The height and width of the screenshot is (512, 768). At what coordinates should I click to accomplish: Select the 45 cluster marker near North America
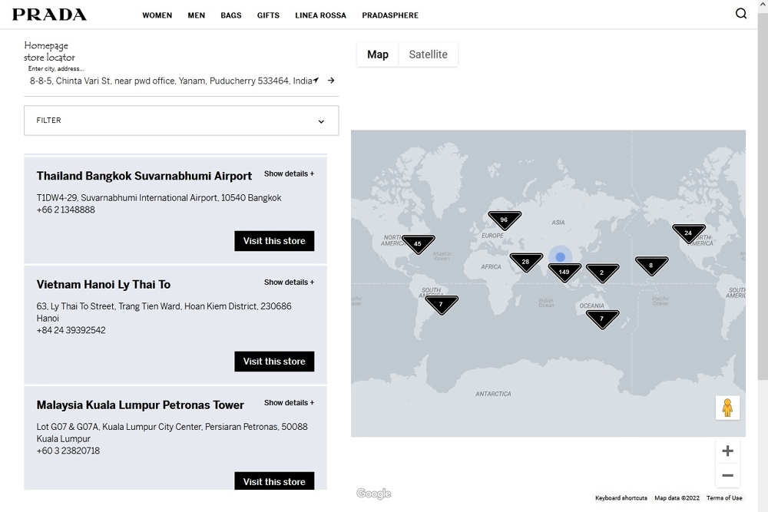[418, 243]
